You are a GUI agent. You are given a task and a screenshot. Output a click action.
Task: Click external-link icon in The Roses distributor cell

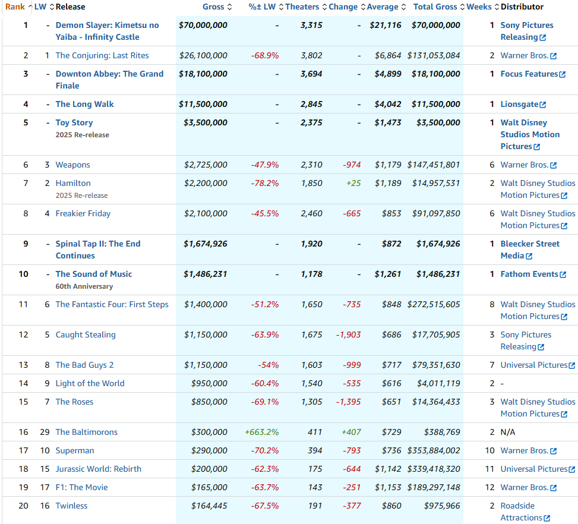(564, 414)
